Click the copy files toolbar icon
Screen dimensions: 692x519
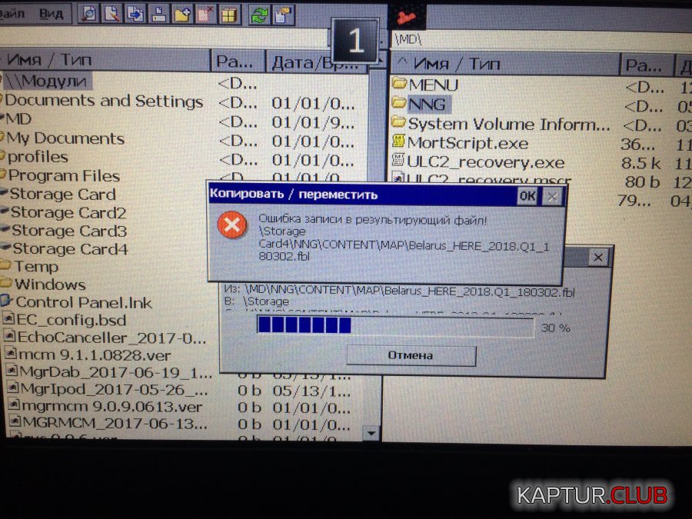(x=135, y=13)
